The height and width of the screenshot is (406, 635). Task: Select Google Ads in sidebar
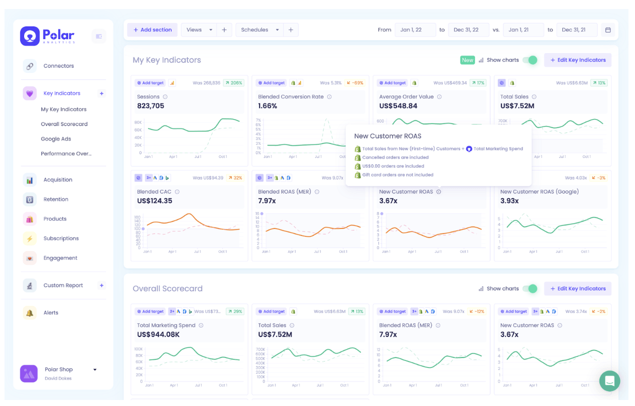click(x=55, y=139)
